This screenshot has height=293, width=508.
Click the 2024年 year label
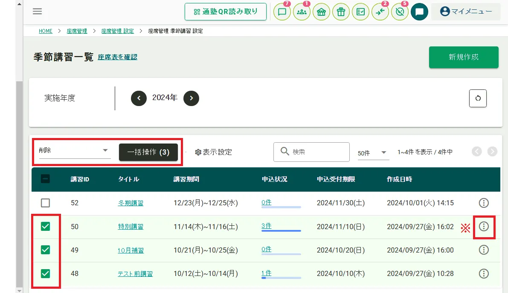(165, 98)
